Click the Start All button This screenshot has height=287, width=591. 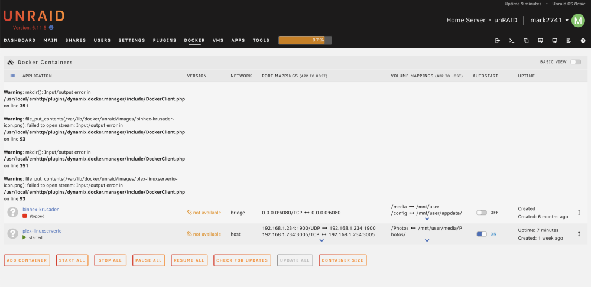coord(72,260)
